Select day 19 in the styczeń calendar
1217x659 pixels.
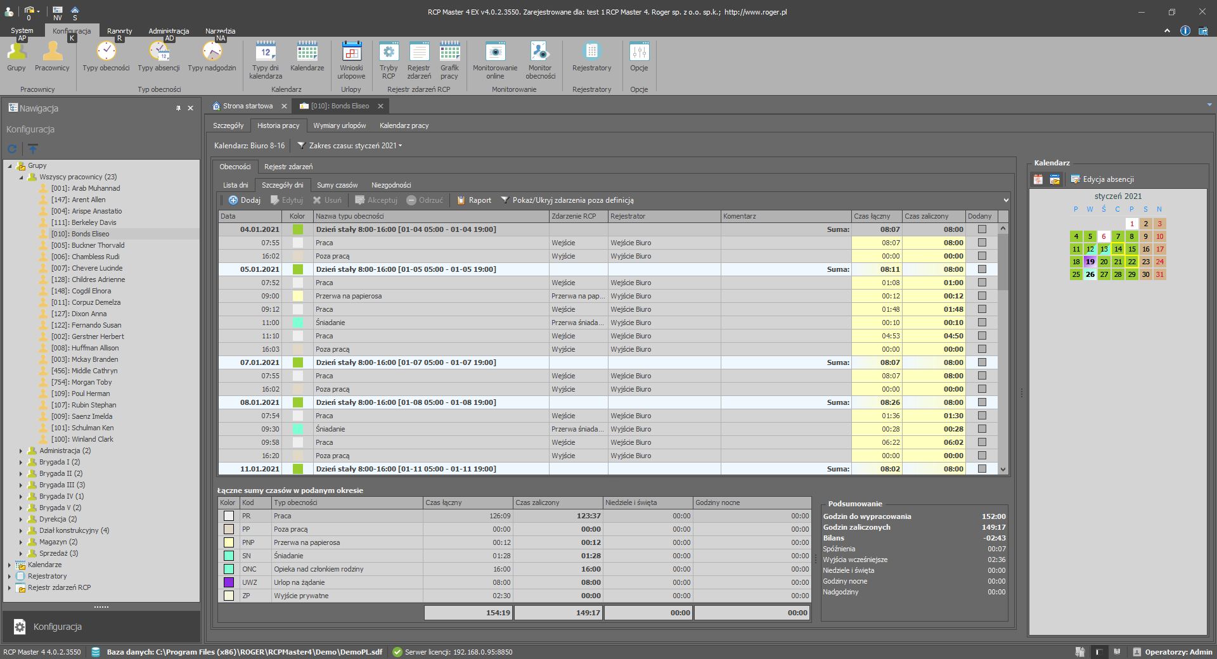click(x=1090, y=262)
